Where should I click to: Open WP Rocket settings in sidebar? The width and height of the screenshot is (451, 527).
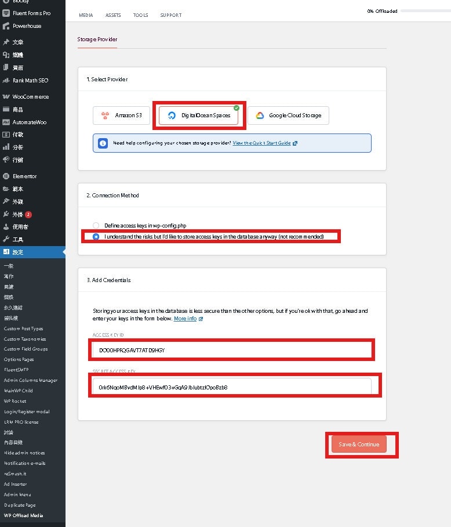(15, 401)
